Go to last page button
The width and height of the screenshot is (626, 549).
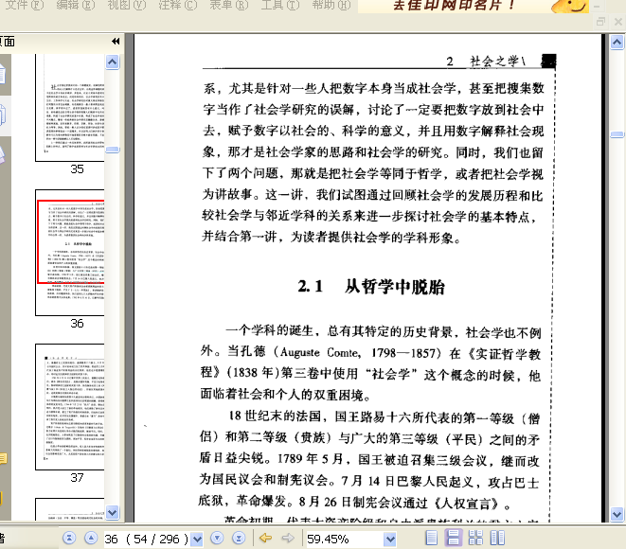(239, 539)
